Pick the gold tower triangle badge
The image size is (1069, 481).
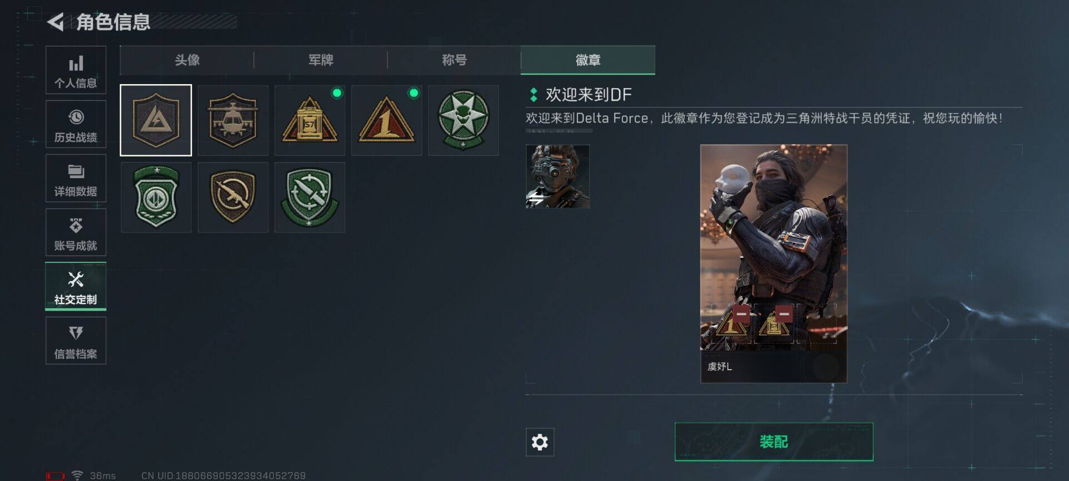tap(310, 120)
